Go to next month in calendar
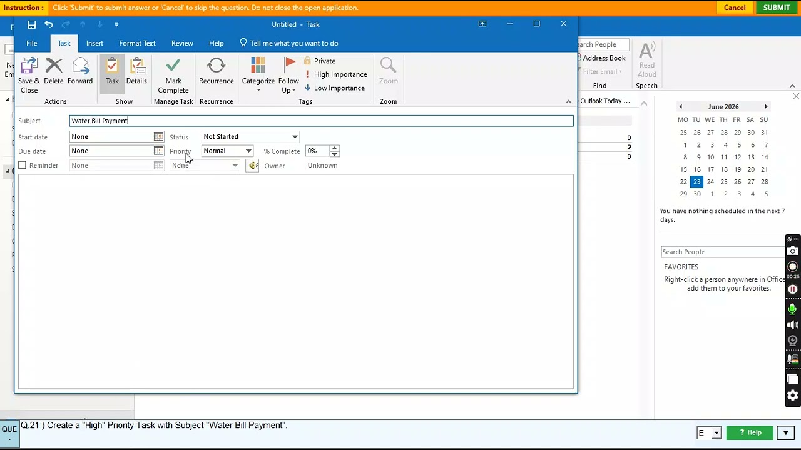 click(766, 107)
